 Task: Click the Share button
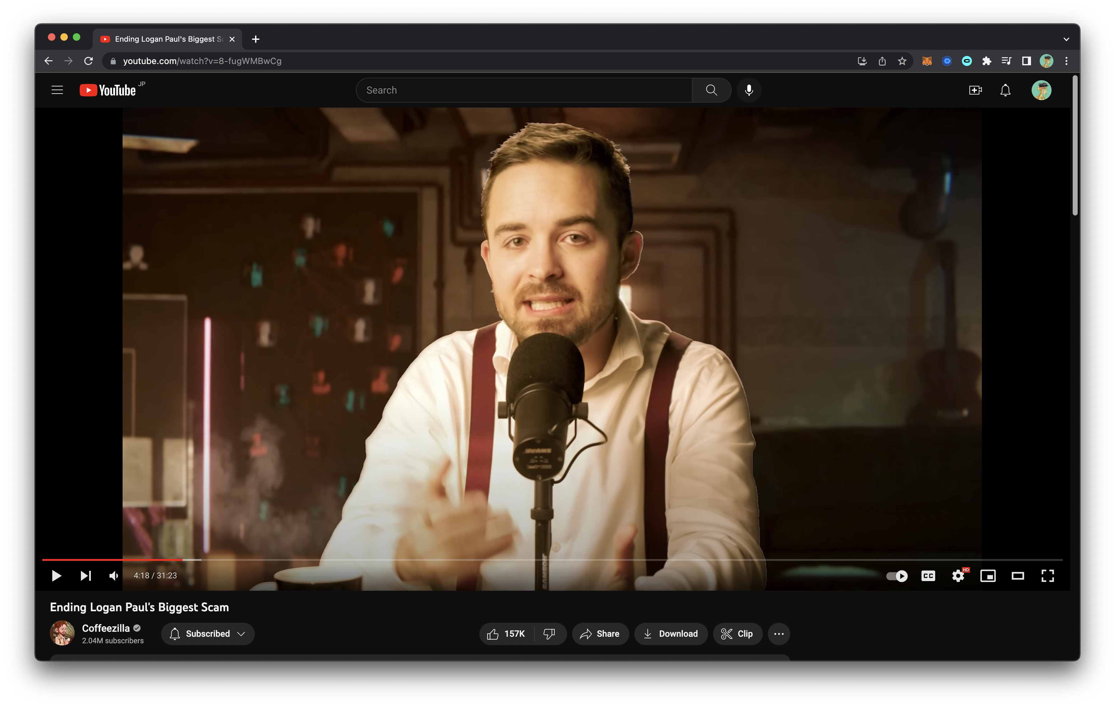coord(600,633)
